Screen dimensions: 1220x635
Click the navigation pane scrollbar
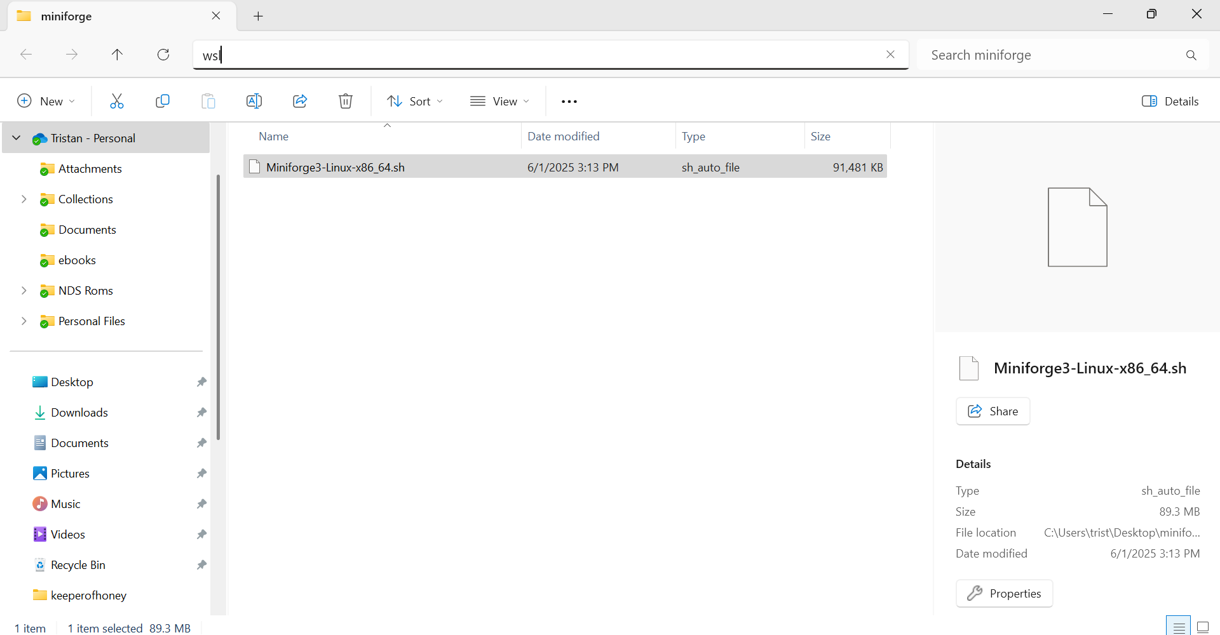point(218,307)
